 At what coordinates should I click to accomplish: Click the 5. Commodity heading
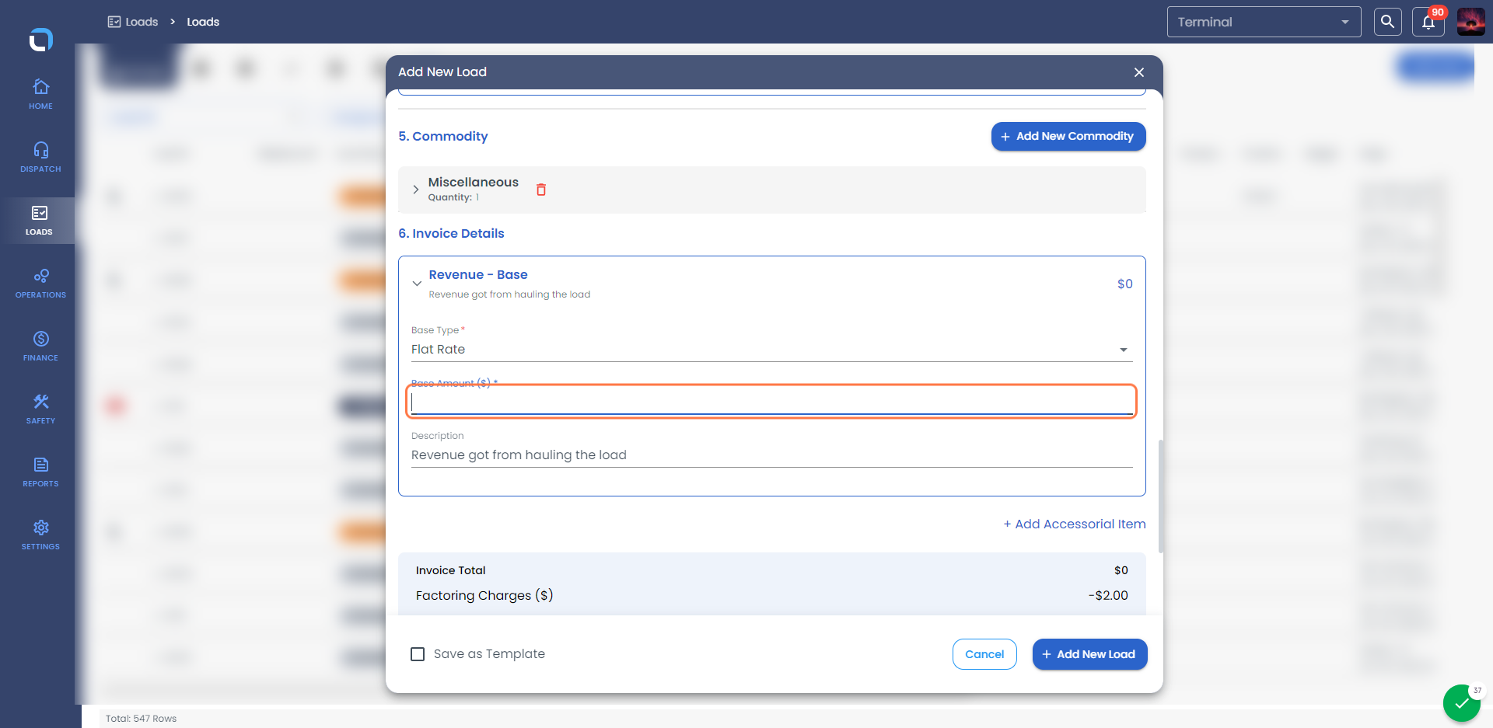click(x=443, y=137)
